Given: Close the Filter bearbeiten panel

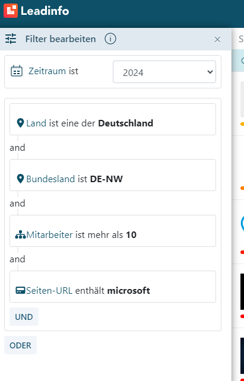Looking at the screenshot, I should click(217, 39).
